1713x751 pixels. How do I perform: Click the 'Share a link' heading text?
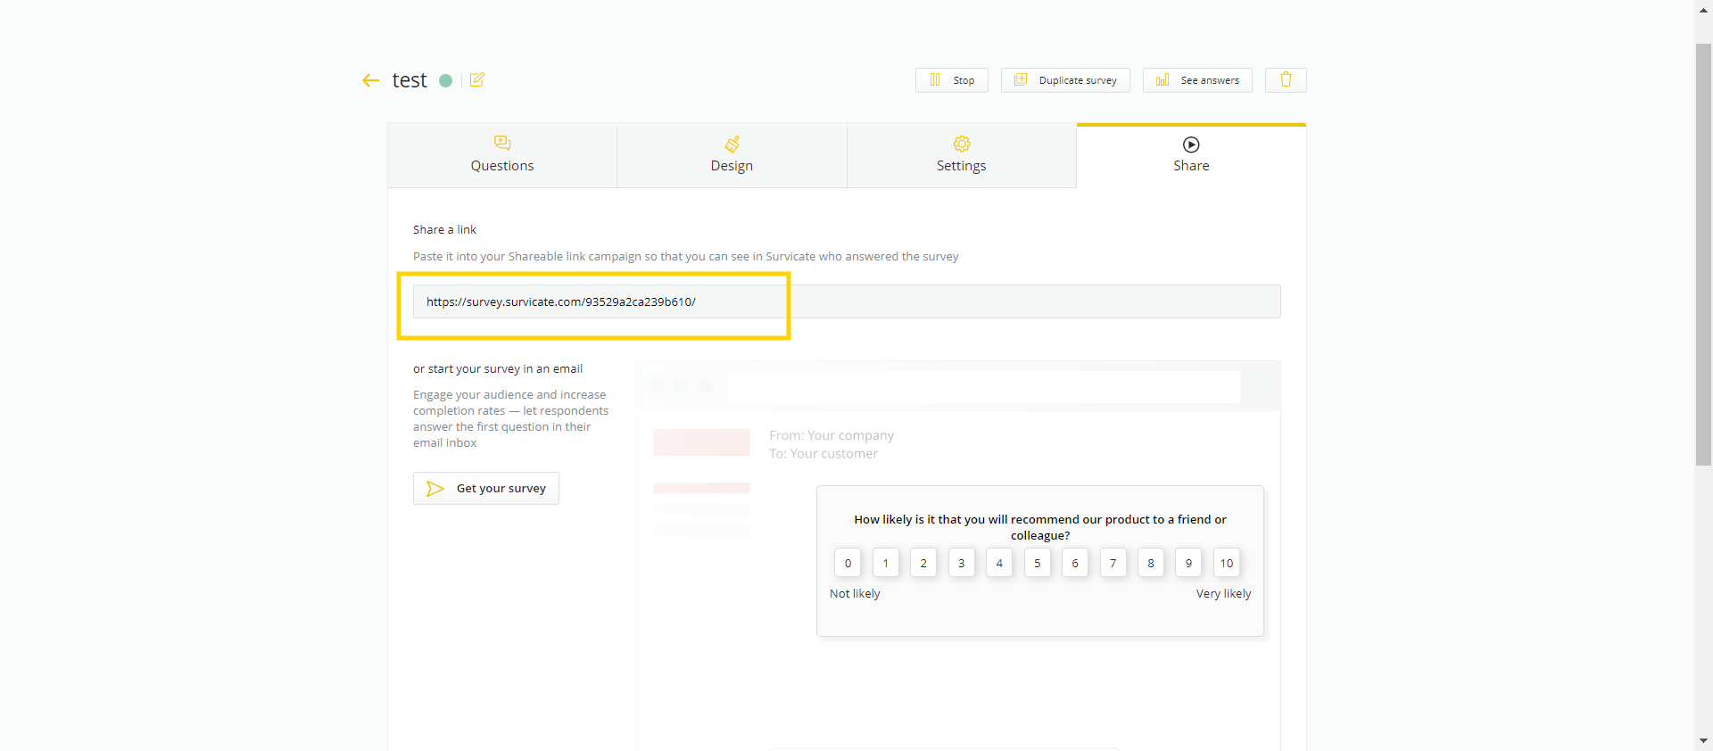tap(444, 230)
